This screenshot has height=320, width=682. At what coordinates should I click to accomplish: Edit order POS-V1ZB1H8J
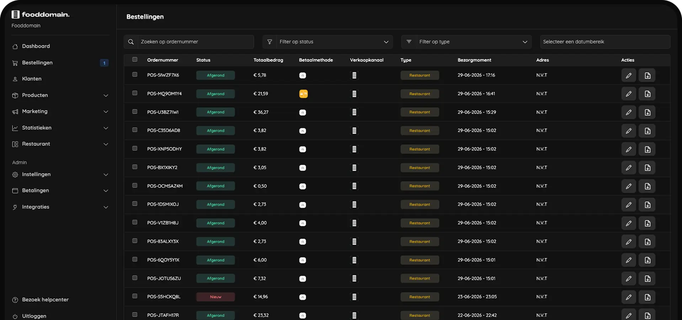point(629,223)
